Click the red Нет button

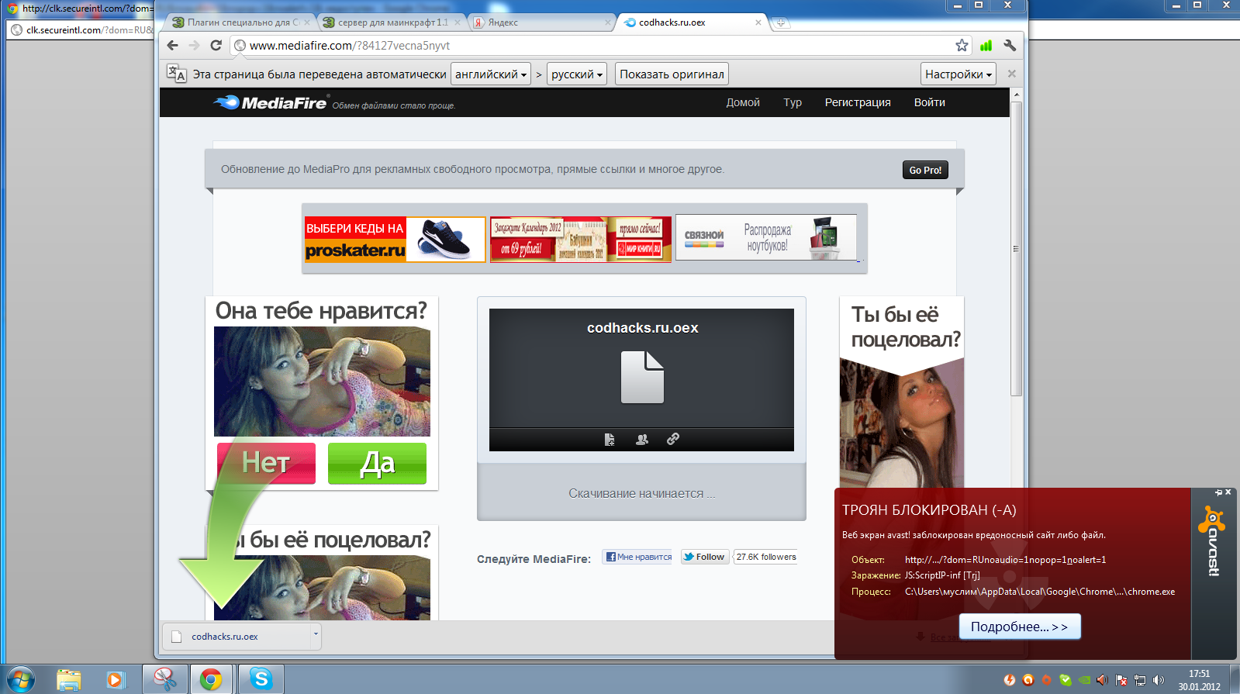point(266,463)
